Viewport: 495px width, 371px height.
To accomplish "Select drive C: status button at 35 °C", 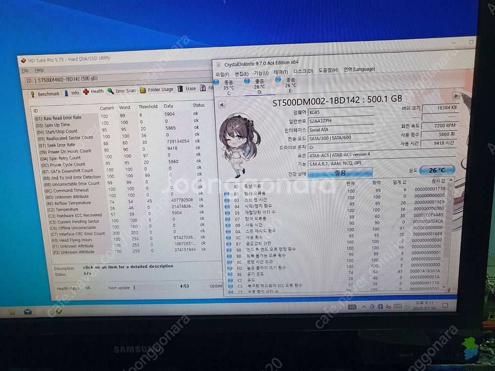I will point(225,88).
